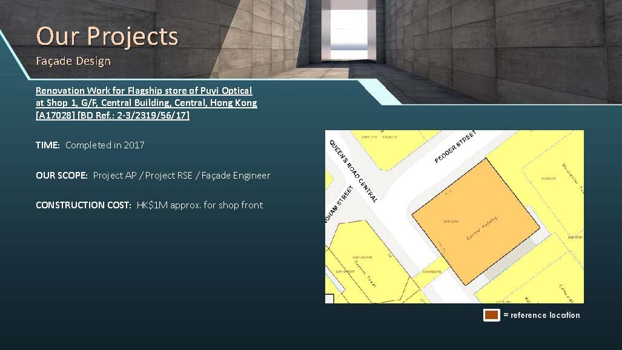The height and width of the screenshot is (350, 622).
Task: Click the 'PEDDER STREET' label on map
Action: coord(455,147)
